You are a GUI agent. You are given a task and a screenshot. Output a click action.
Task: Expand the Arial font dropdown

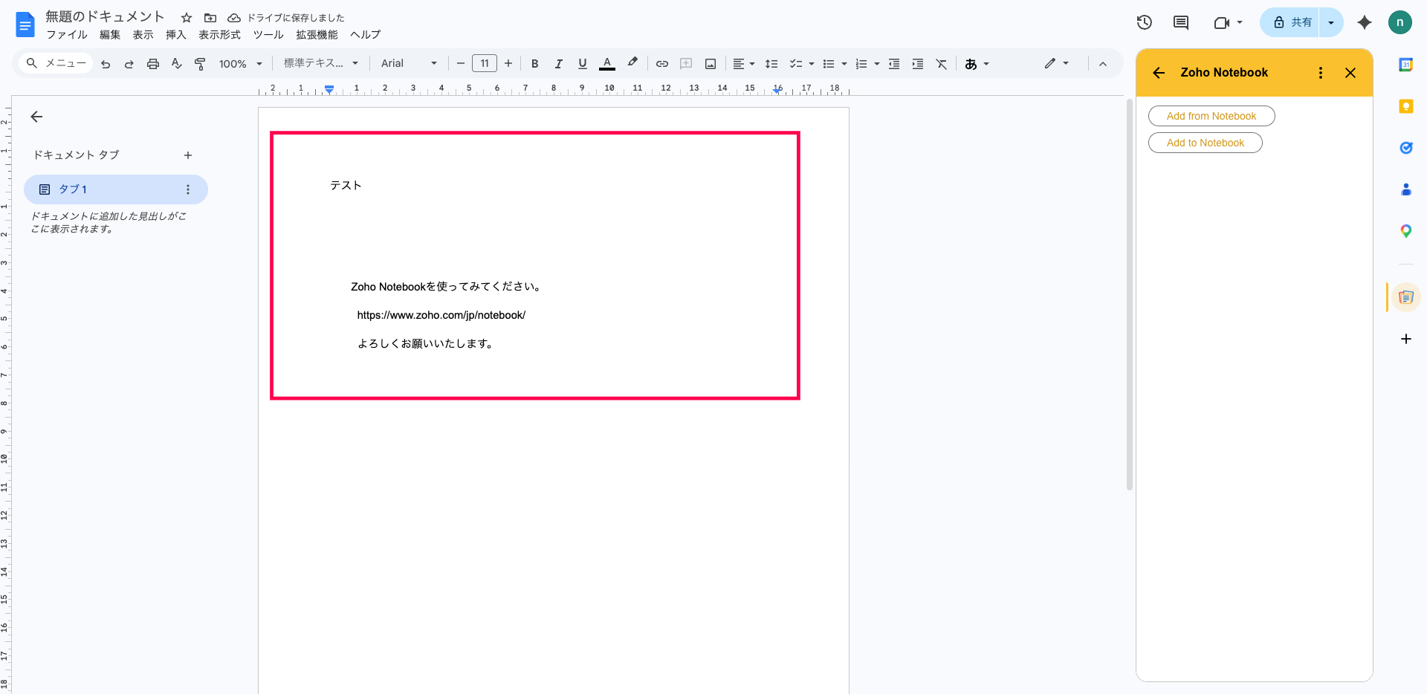click(409, 64)
